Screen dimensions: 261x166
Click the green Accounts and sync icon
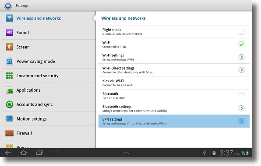10,104
